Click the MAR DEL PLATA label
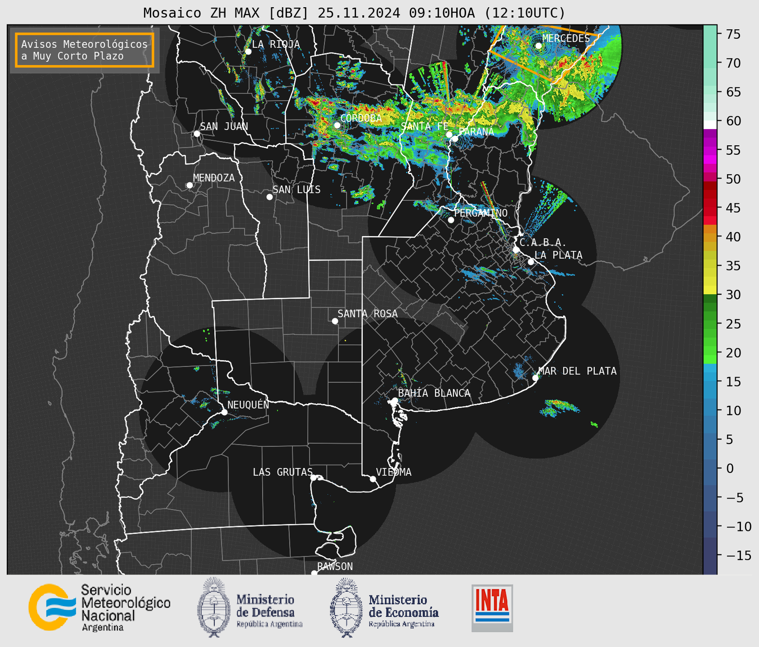The image size is (759, 647). [577, 371]
